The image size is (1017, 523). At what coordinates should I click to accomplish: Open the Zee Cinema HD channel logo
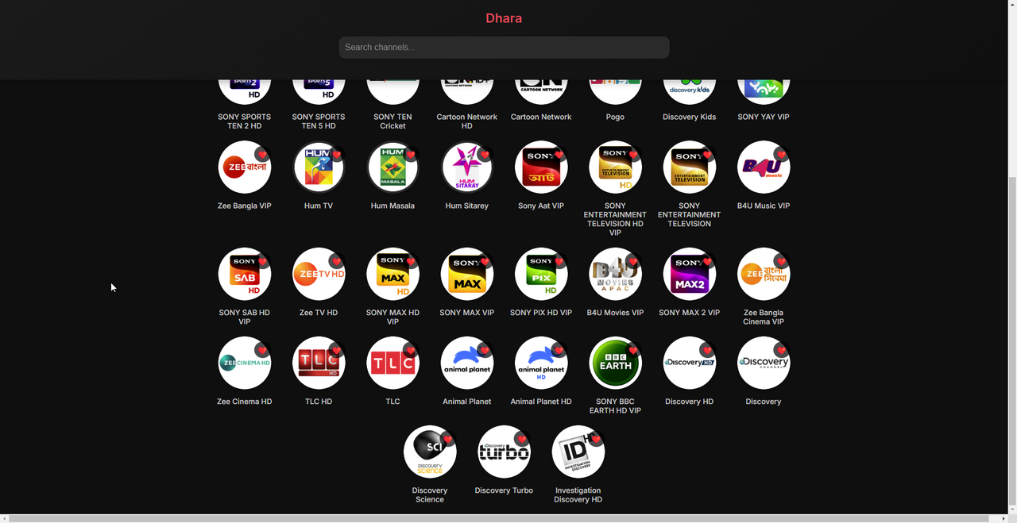click(x=245, y=363)
